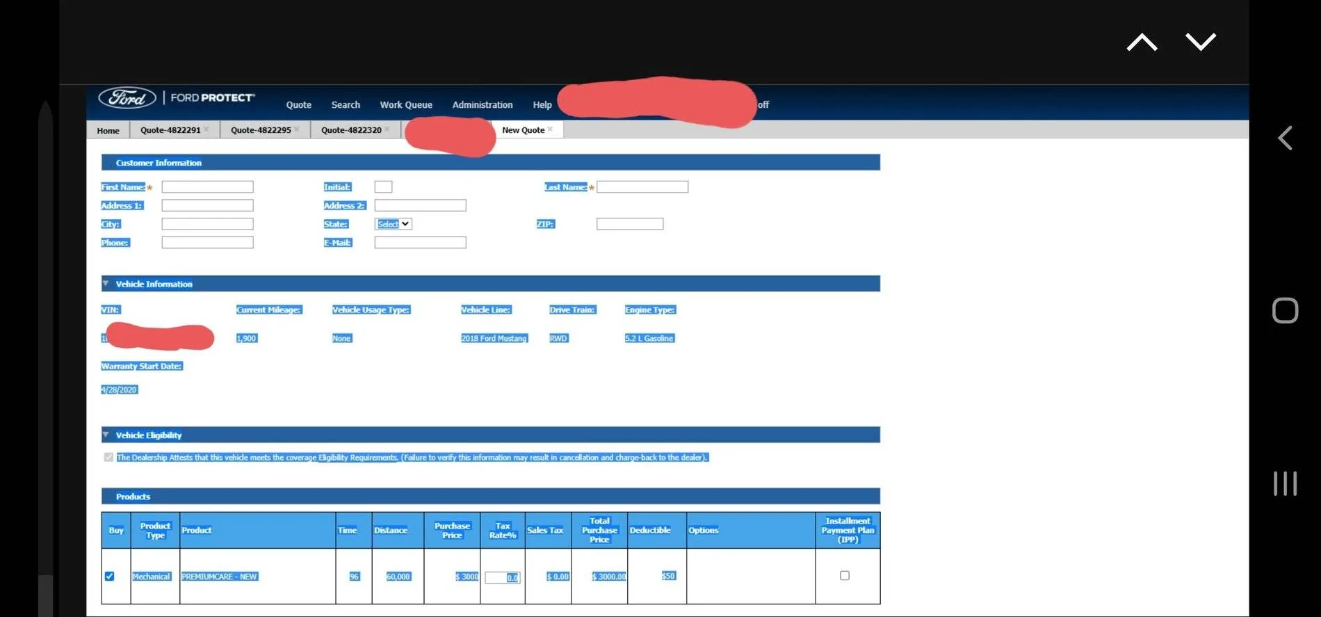This screenshot has height=617, width=1321.
Task: Switch to the Quote-4822291 tab
Action: [x=170, y=130]
